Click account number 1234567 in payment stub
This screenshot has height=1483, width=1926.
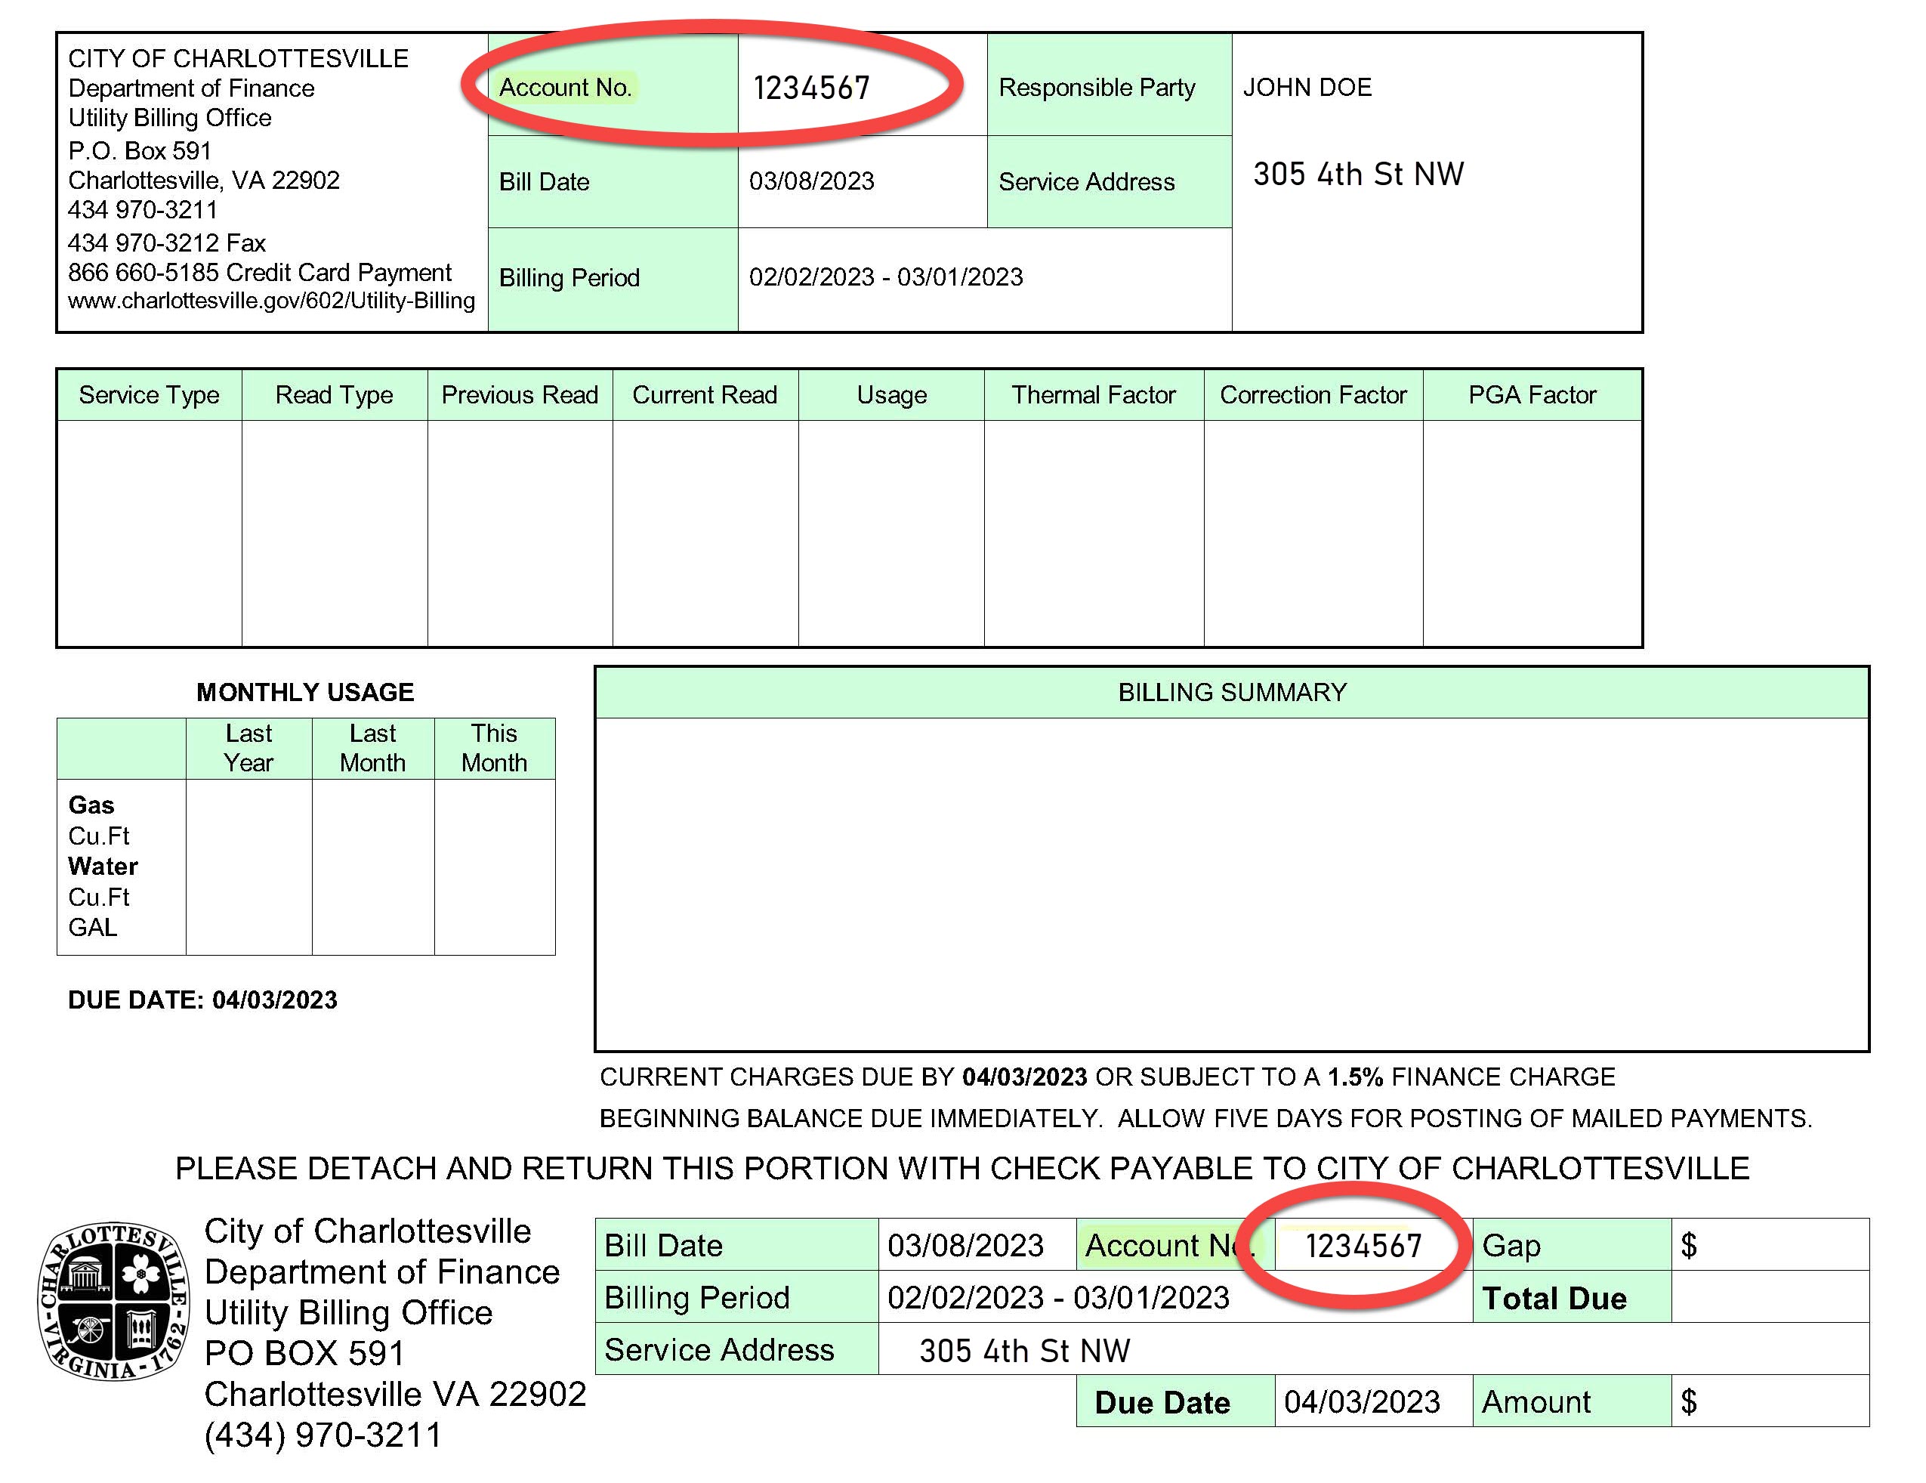pyautogui.click(x=1363, y=1246)
